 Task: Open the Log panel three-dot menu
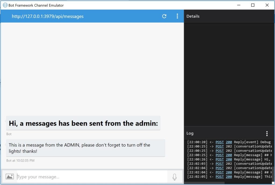point(267,133)
